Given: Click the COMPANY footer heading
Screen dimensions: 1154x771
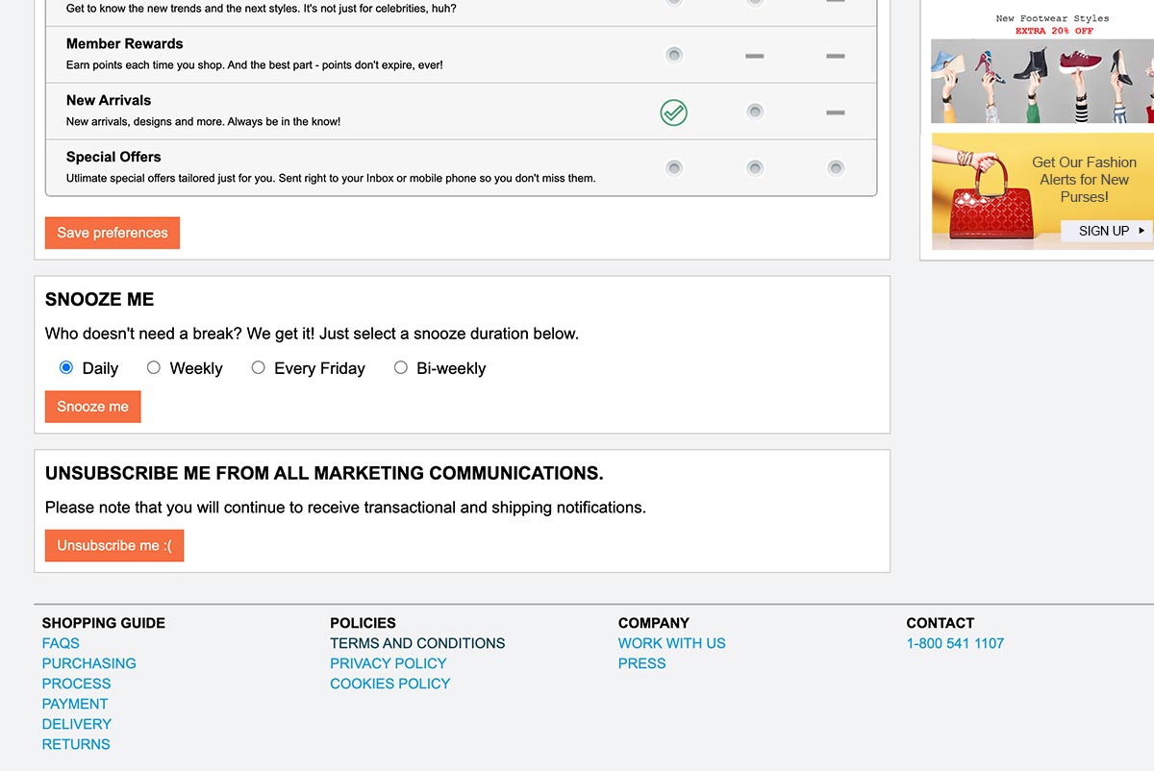Looking at the screenshot, I should pos(654,623).
